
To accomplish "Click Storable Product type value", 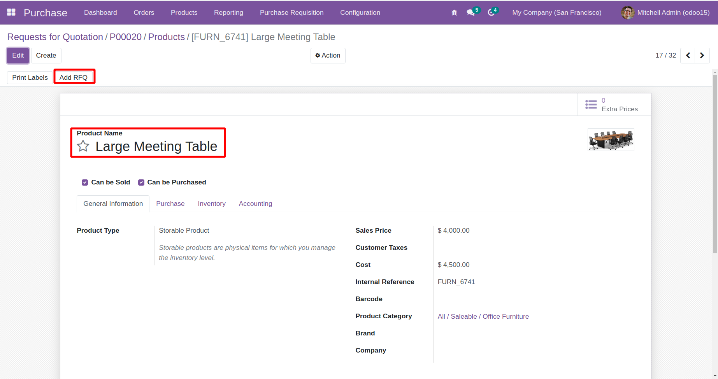I will pos(184,230).
